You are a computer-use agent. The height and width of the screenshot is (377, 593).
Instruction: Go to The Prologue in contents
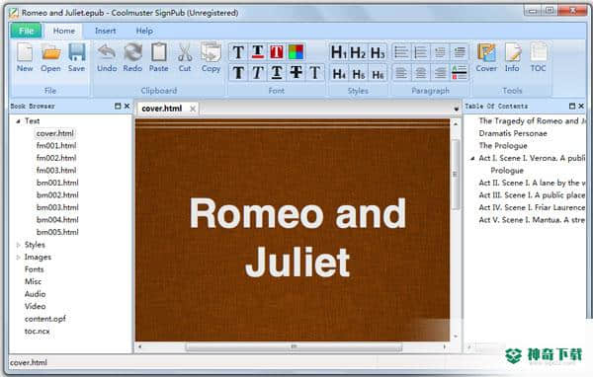click(503, 146)
